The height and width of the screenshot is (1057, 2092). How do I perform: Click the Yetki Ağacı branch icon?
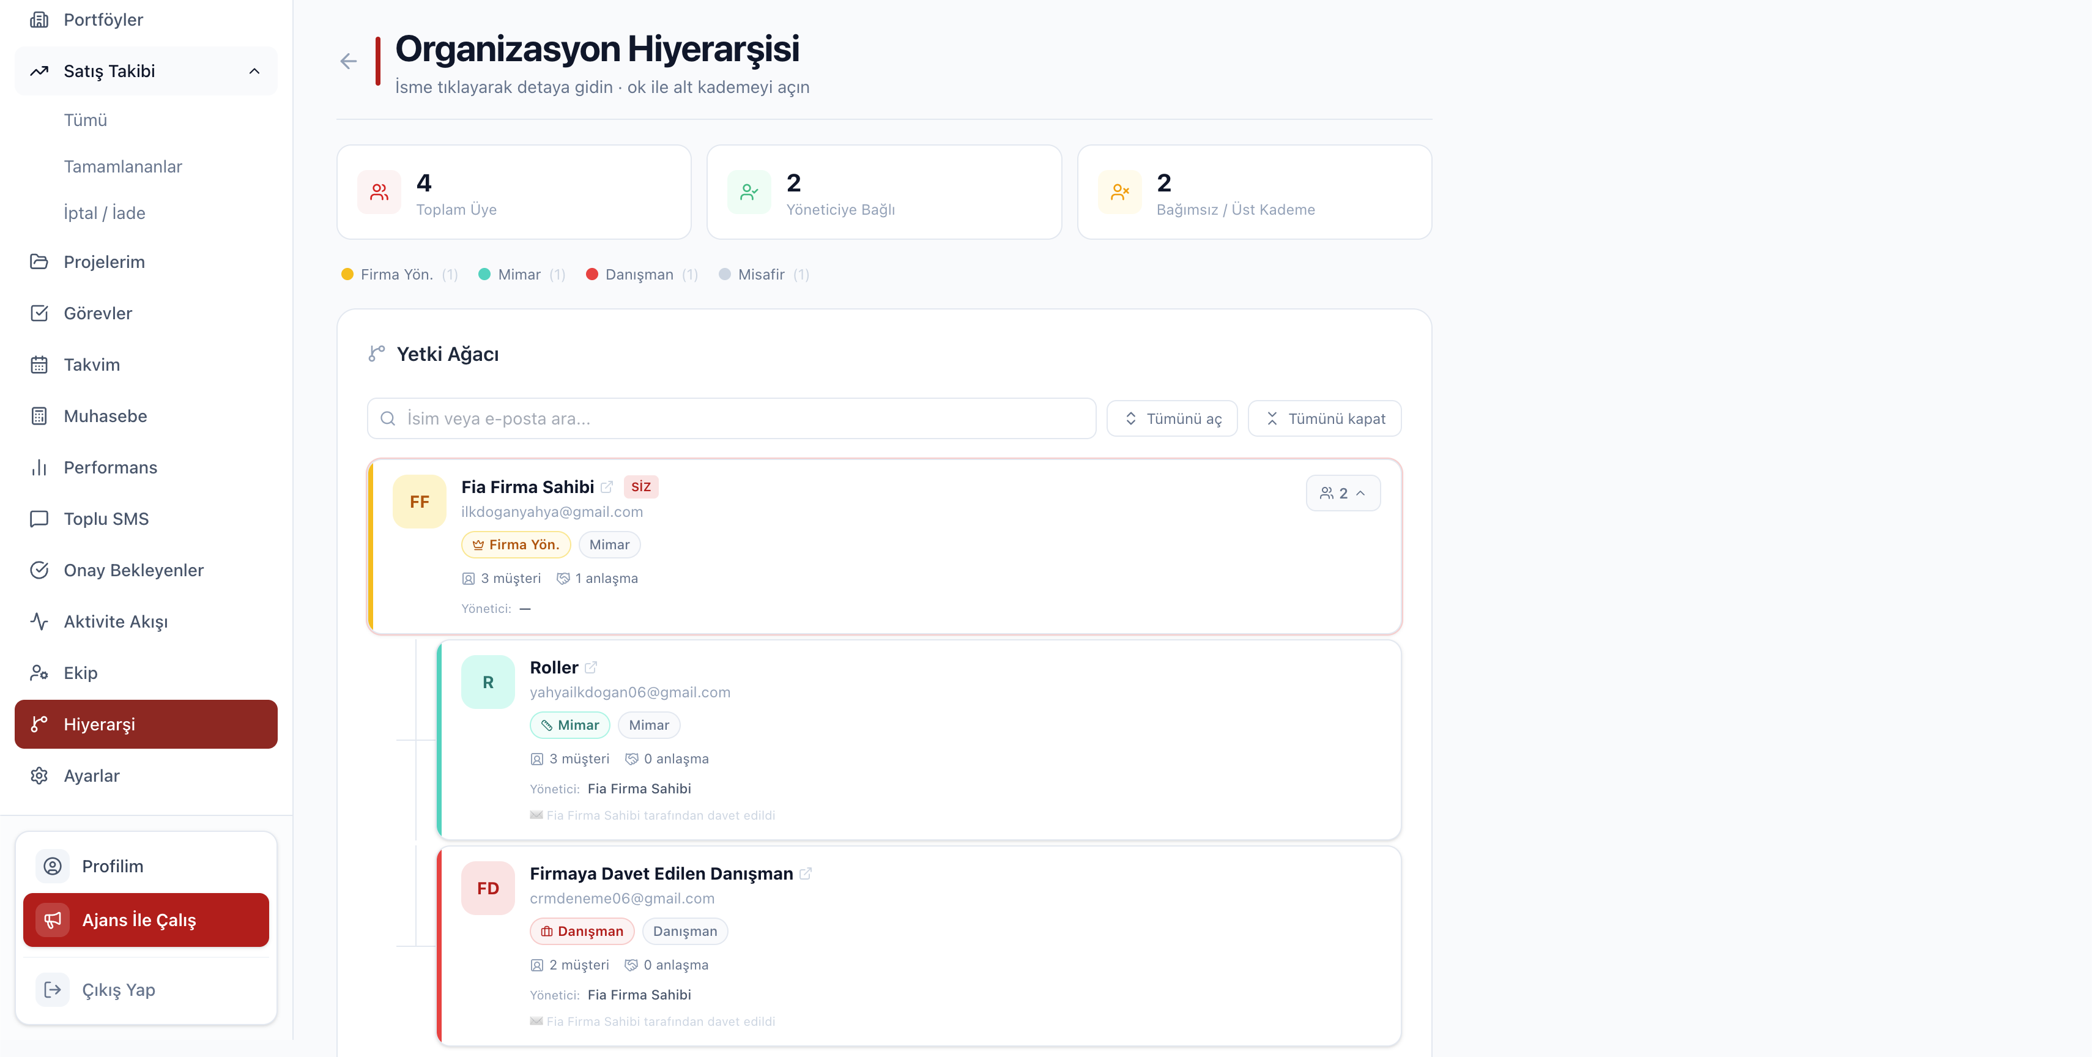pos(376,354)
